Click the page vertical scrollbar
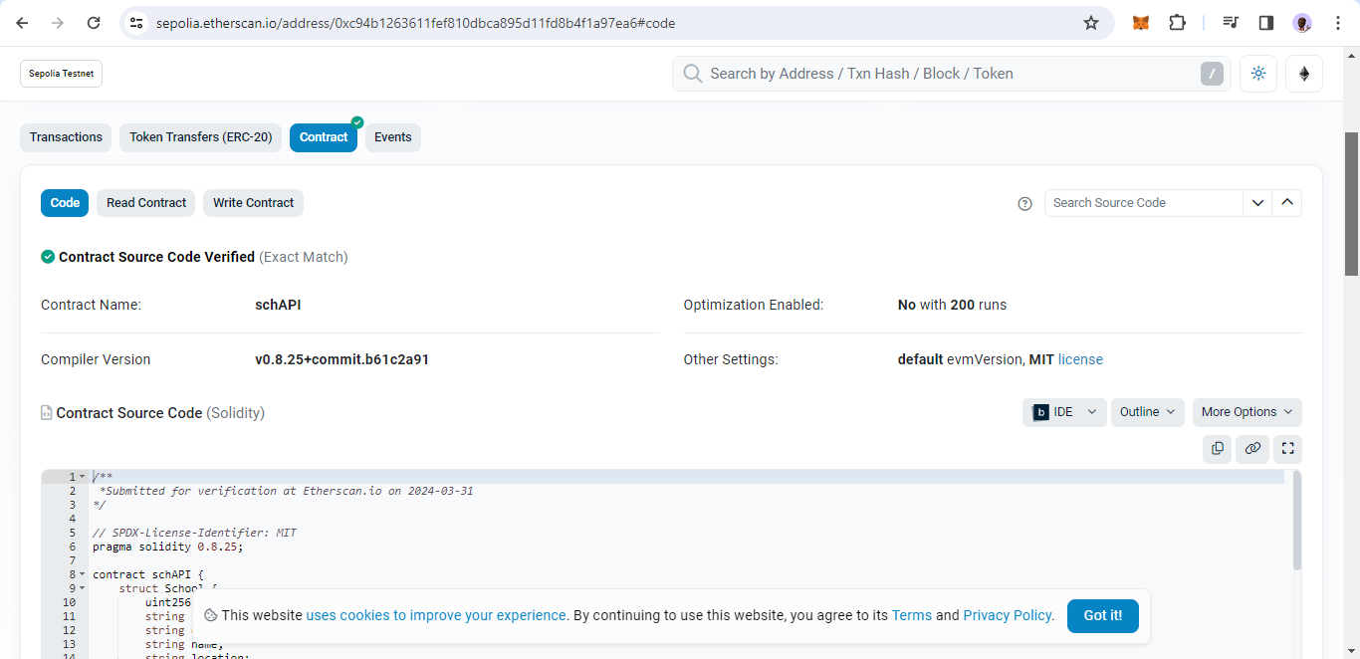 1352,204
